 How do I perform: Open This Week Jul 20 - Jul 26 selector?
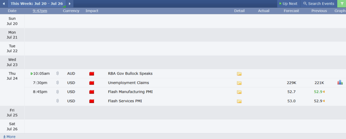pos(36,4)
